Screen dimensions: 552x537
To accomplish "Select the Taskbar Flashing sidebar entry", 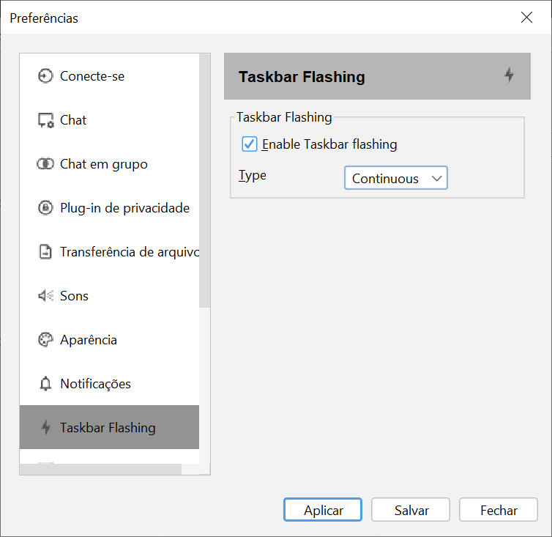I will [x=110, y=427].
